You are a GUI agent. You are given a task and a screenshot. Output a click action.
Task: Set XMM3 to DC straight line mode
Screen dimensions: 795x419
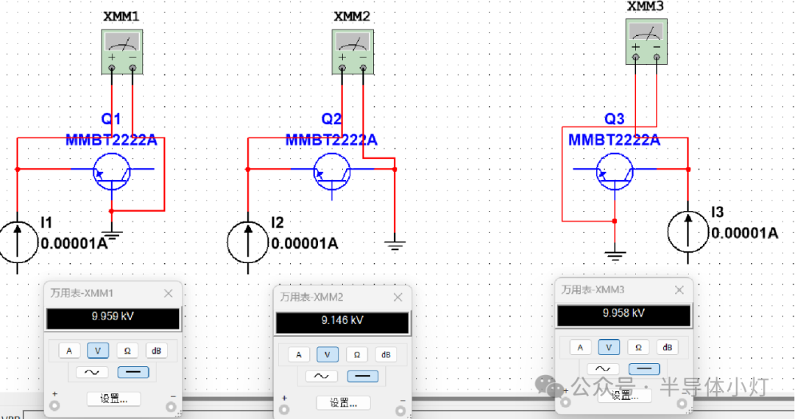click(x=644, y=369)
